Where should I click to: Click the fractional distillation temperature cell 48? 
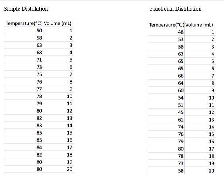[x=166, y=32]
